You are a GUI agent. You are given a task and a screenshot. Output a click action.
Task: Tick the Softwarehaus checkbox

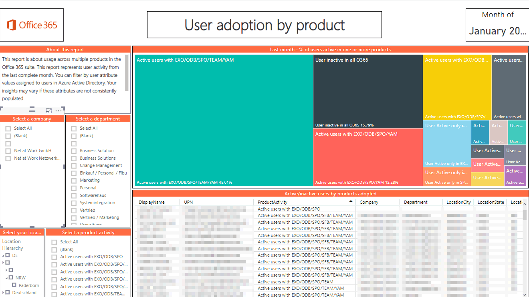pyautogui.click(x=74, y=196)
